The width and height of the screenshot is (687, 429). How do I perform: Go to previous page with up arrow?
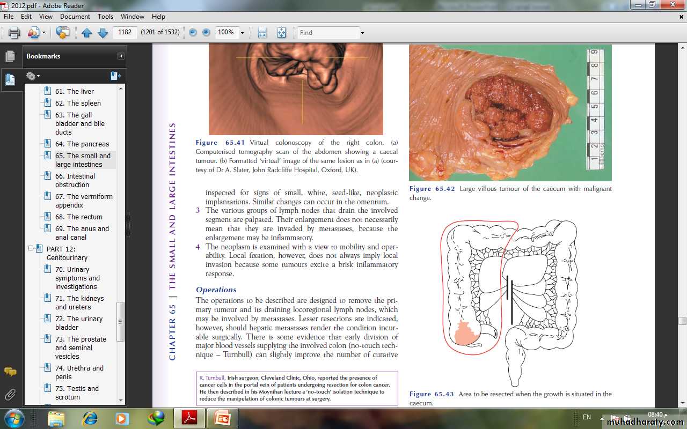[x=87, y=33]
